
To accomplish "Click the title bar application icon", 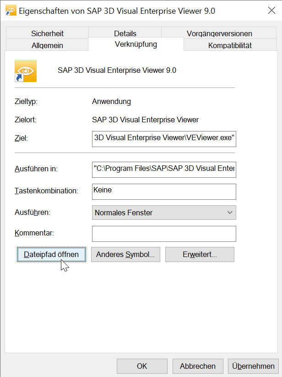I will pos(11,11).
